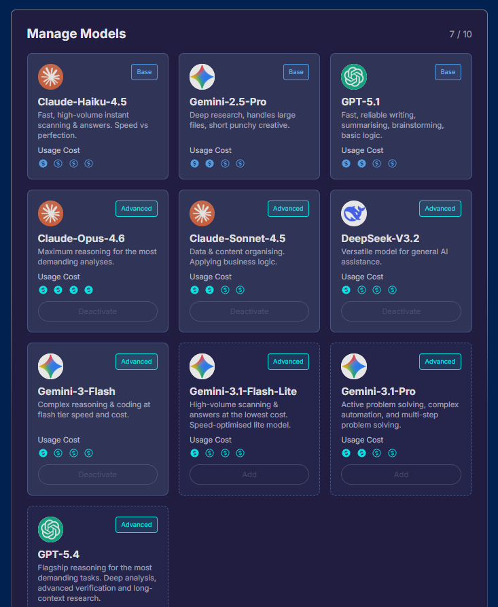Image resolution: width=498 pixels, height=607 pixels.
Task: Click Usage Cost label on Claude-Sonnet-4.5 card
Action: pyautogui.click(x=211, y=277)
